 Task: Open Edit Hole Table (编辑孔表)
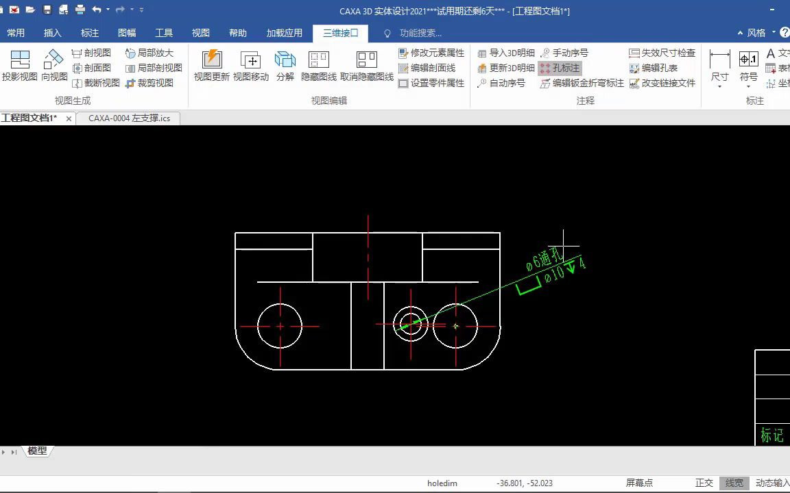point(654,68)
